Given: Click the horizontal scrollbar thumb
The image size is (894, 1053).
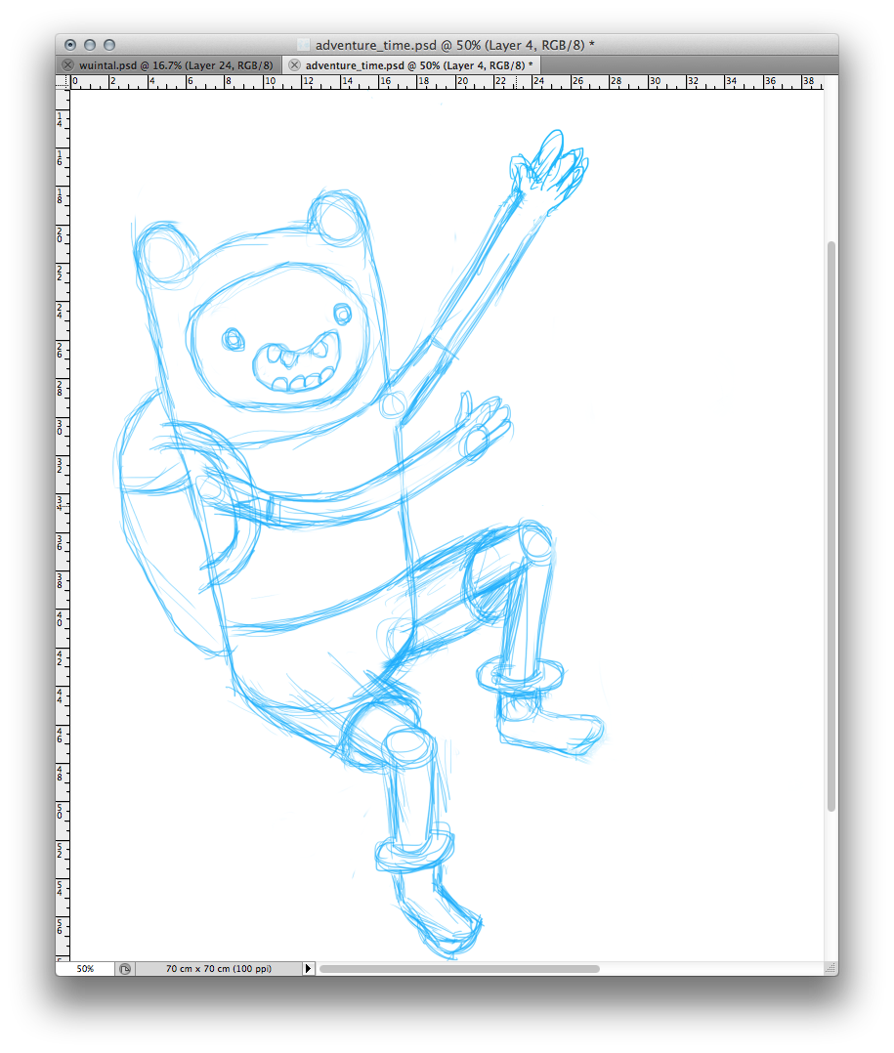Looking at the screenshot, I should pos(458,968).
